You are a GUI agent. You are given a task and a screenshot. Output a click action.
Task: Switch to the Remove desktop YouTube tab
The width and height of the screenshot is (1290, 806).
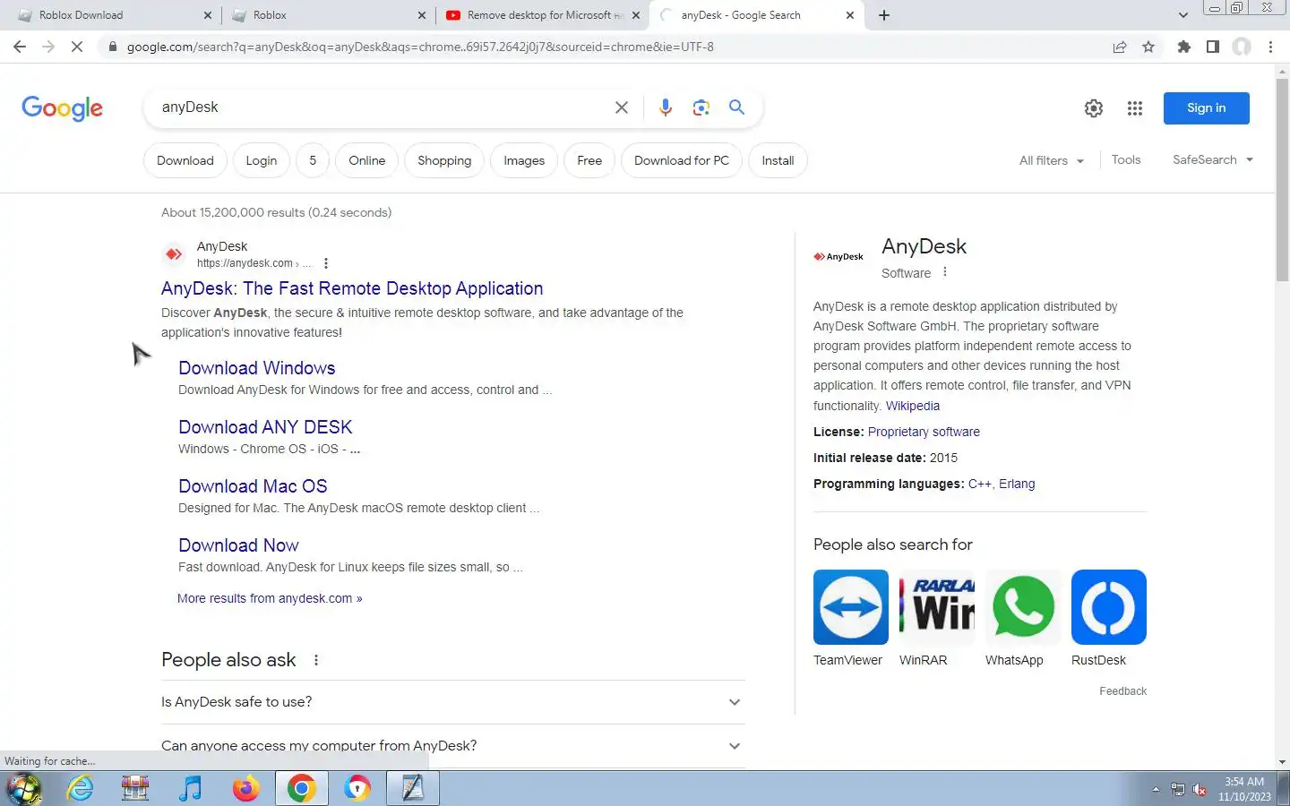click(x=542, y=15)
